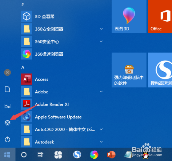This screenshot has width=172, height=161.
Task: Expand the 360安全中心 folder chevron
Action: tap(101, 41)
